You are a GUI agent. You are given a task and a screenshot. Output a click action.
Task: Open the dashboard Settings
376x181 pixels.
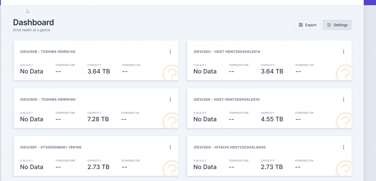coord(337,25)
